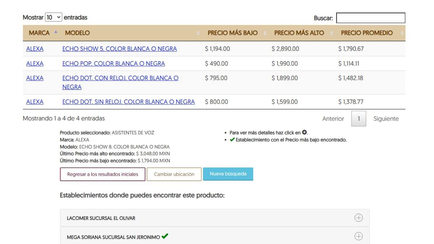Expand LACOMER SUCURSAL EL OLIVAR plus icon
This screenshot has width=434, height=244.
click(358, 218)
